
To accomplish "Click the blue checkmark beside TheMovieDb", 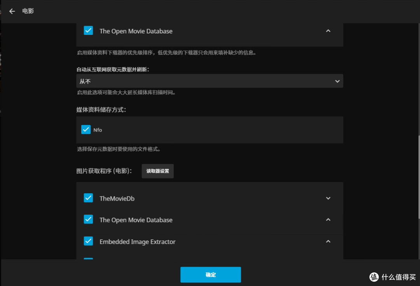I will tap(88, 198).
